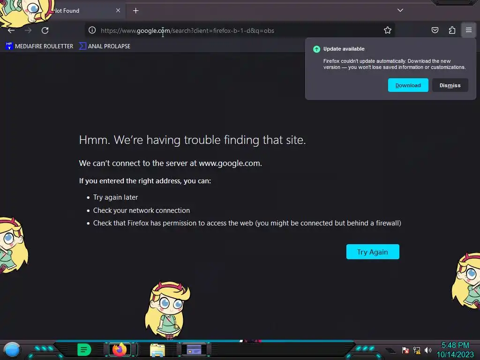The image size is (480, 360).
Task: Open the Firefox application menu
Action: coord(469,30)
